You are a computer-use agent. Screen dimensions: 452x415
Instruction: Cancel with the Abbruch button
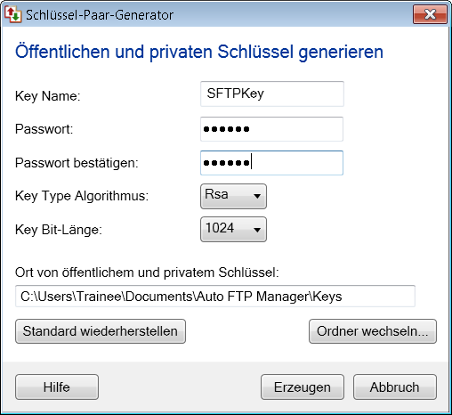point(395,387)
